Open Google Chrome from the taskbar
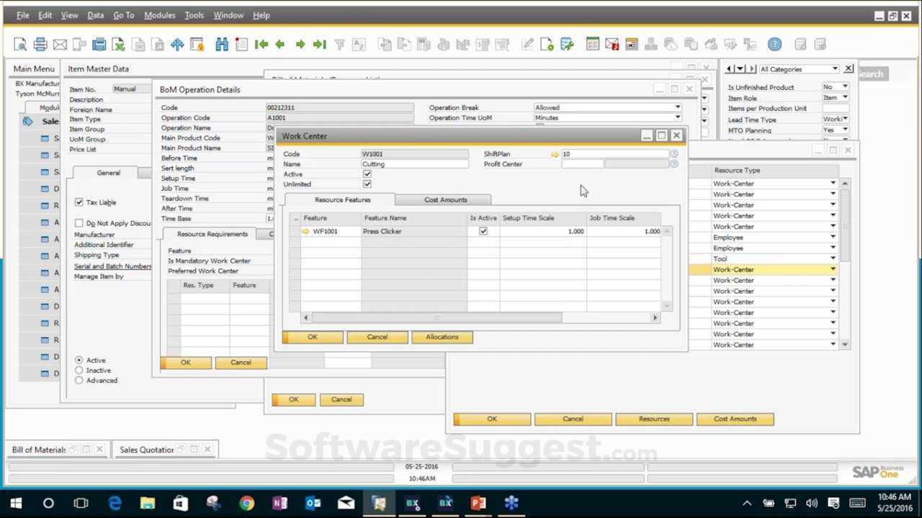 [x=246, y=503]
